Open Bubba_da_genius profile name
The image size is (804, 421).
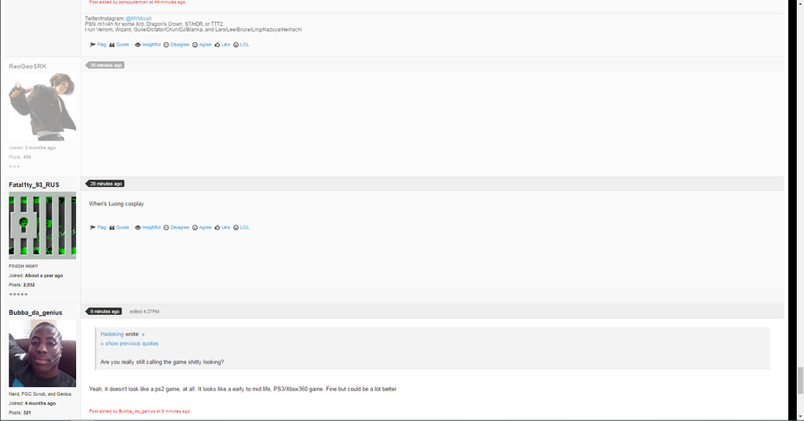tap(35, 313)
